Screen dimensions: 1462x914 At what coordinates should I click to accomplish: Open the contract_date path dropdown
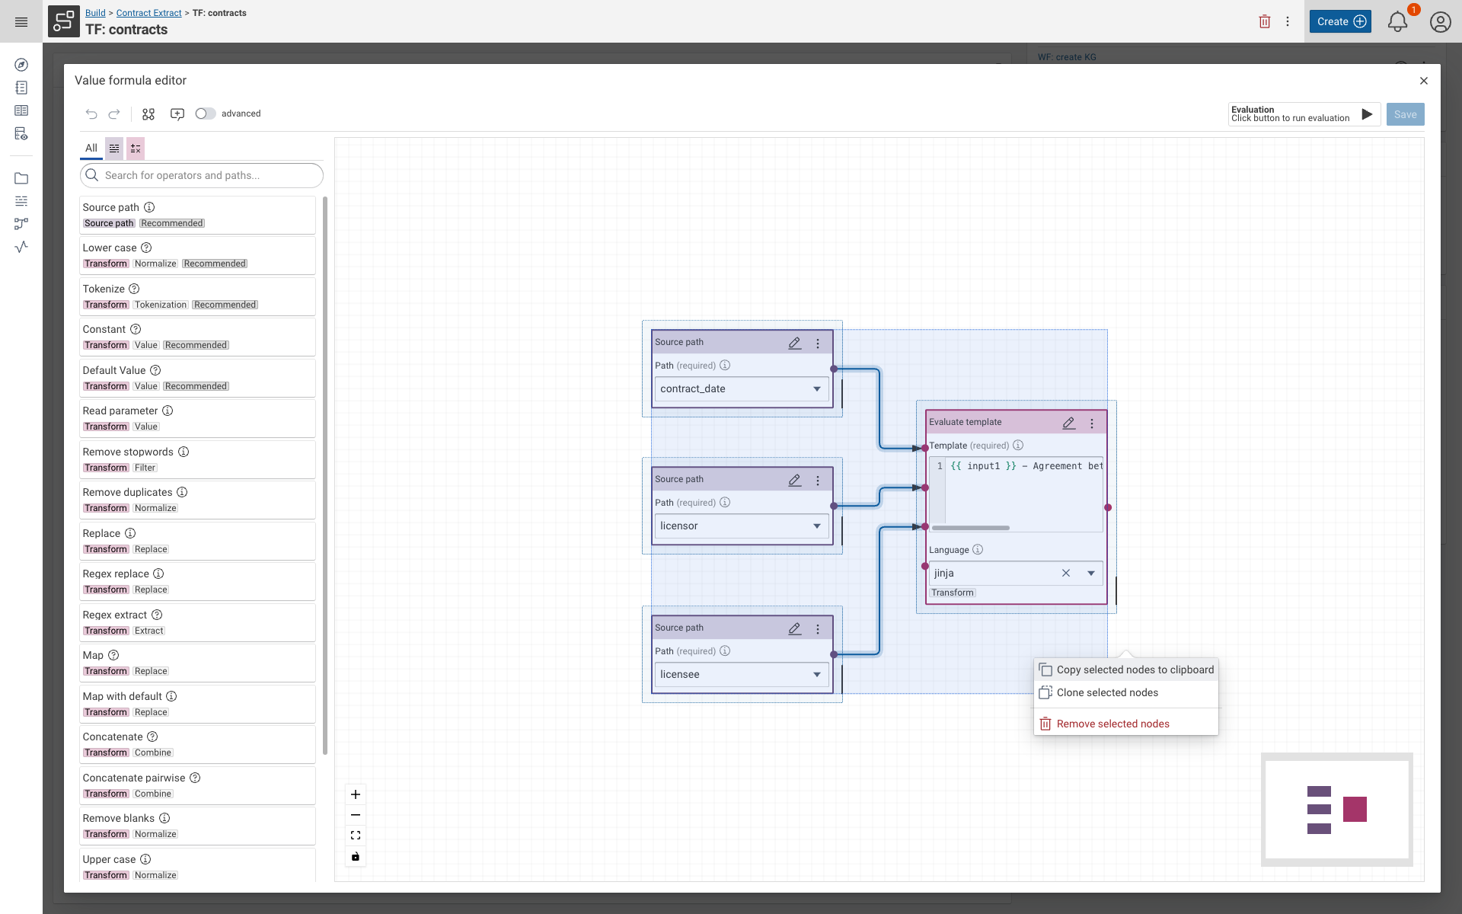point(816,388)
